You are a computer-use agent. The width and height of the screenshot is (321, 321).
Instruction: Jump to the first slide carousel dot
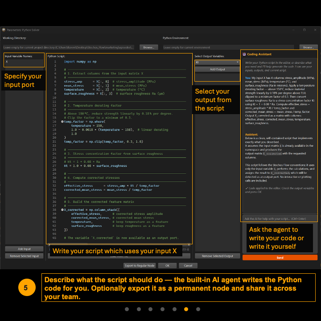(127, 309)
